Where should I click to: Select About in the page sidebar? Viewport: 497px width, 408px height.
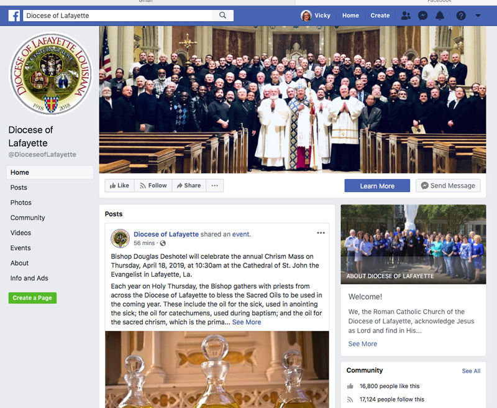click(19, 263)
